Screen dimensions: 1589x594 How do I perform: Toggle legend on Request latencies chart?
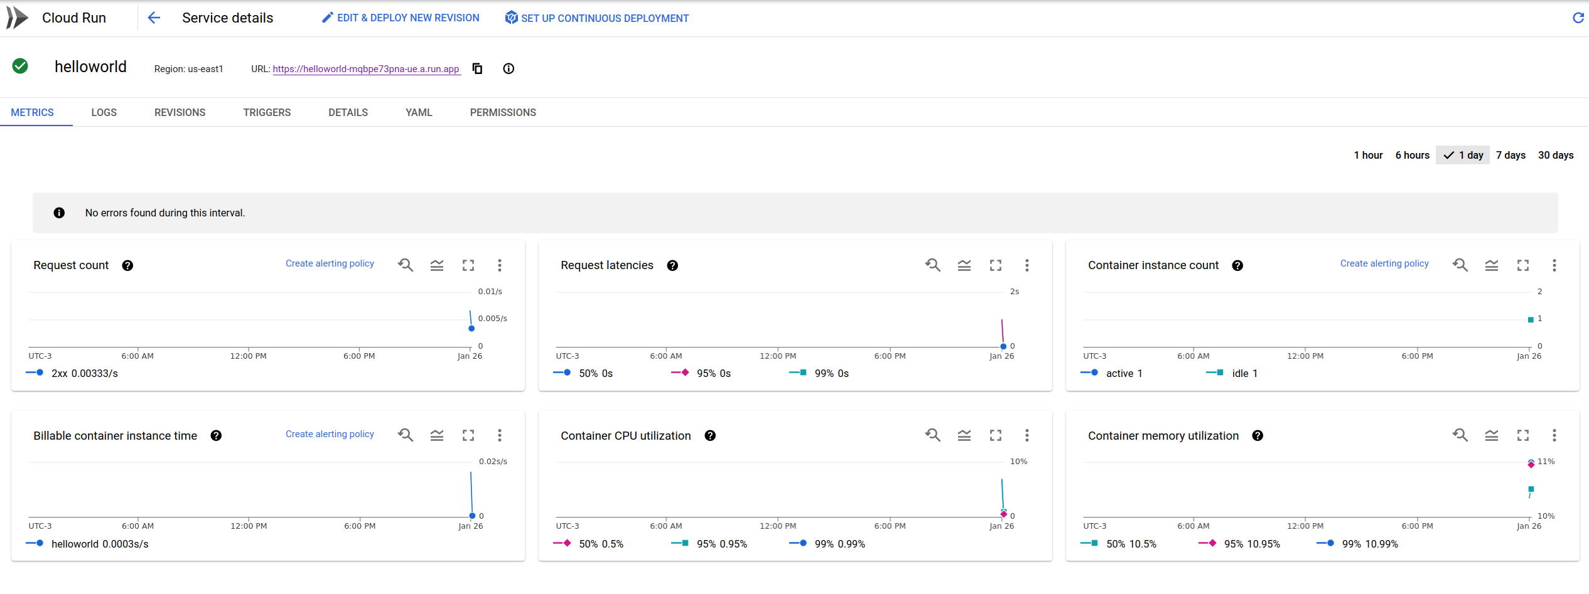964,265
